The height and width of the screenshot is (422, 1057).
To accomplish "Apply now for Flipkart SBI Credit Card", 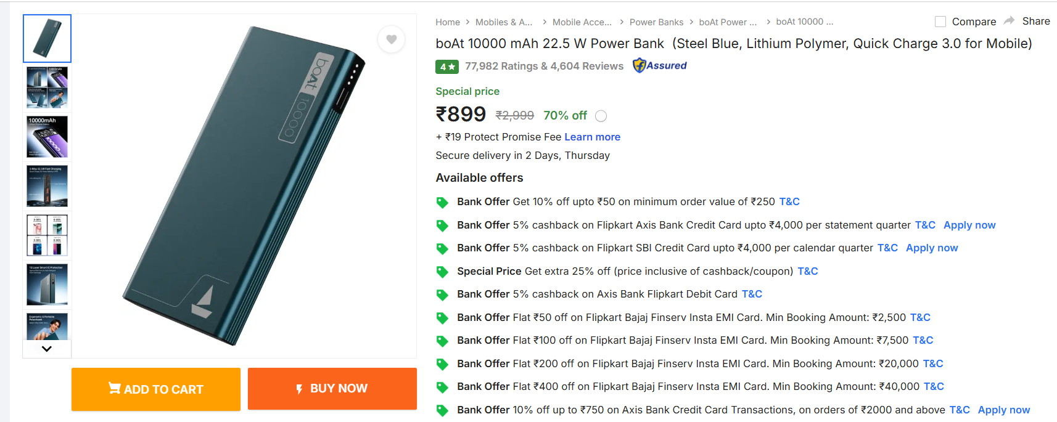I will 931,248.
